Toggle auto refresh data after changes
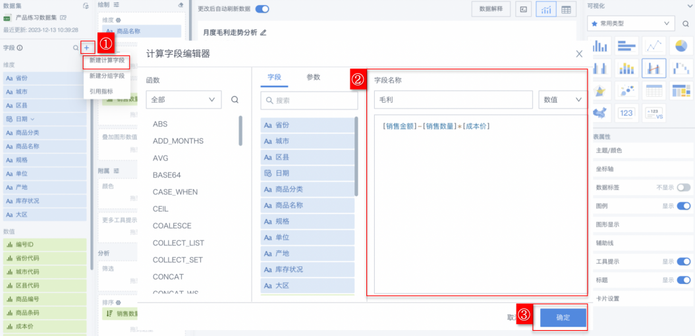 [x=262, y=9]
